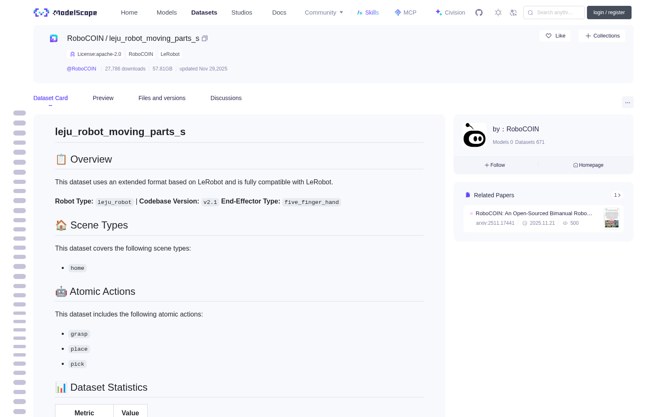Click the dataset avatar icon beside RoboCOIN title
Screen dimensions: 667x417
pos(54,38)
